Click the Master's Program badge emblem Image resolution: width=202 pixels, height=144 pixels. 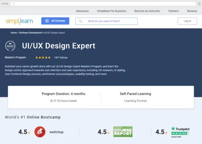10,46
